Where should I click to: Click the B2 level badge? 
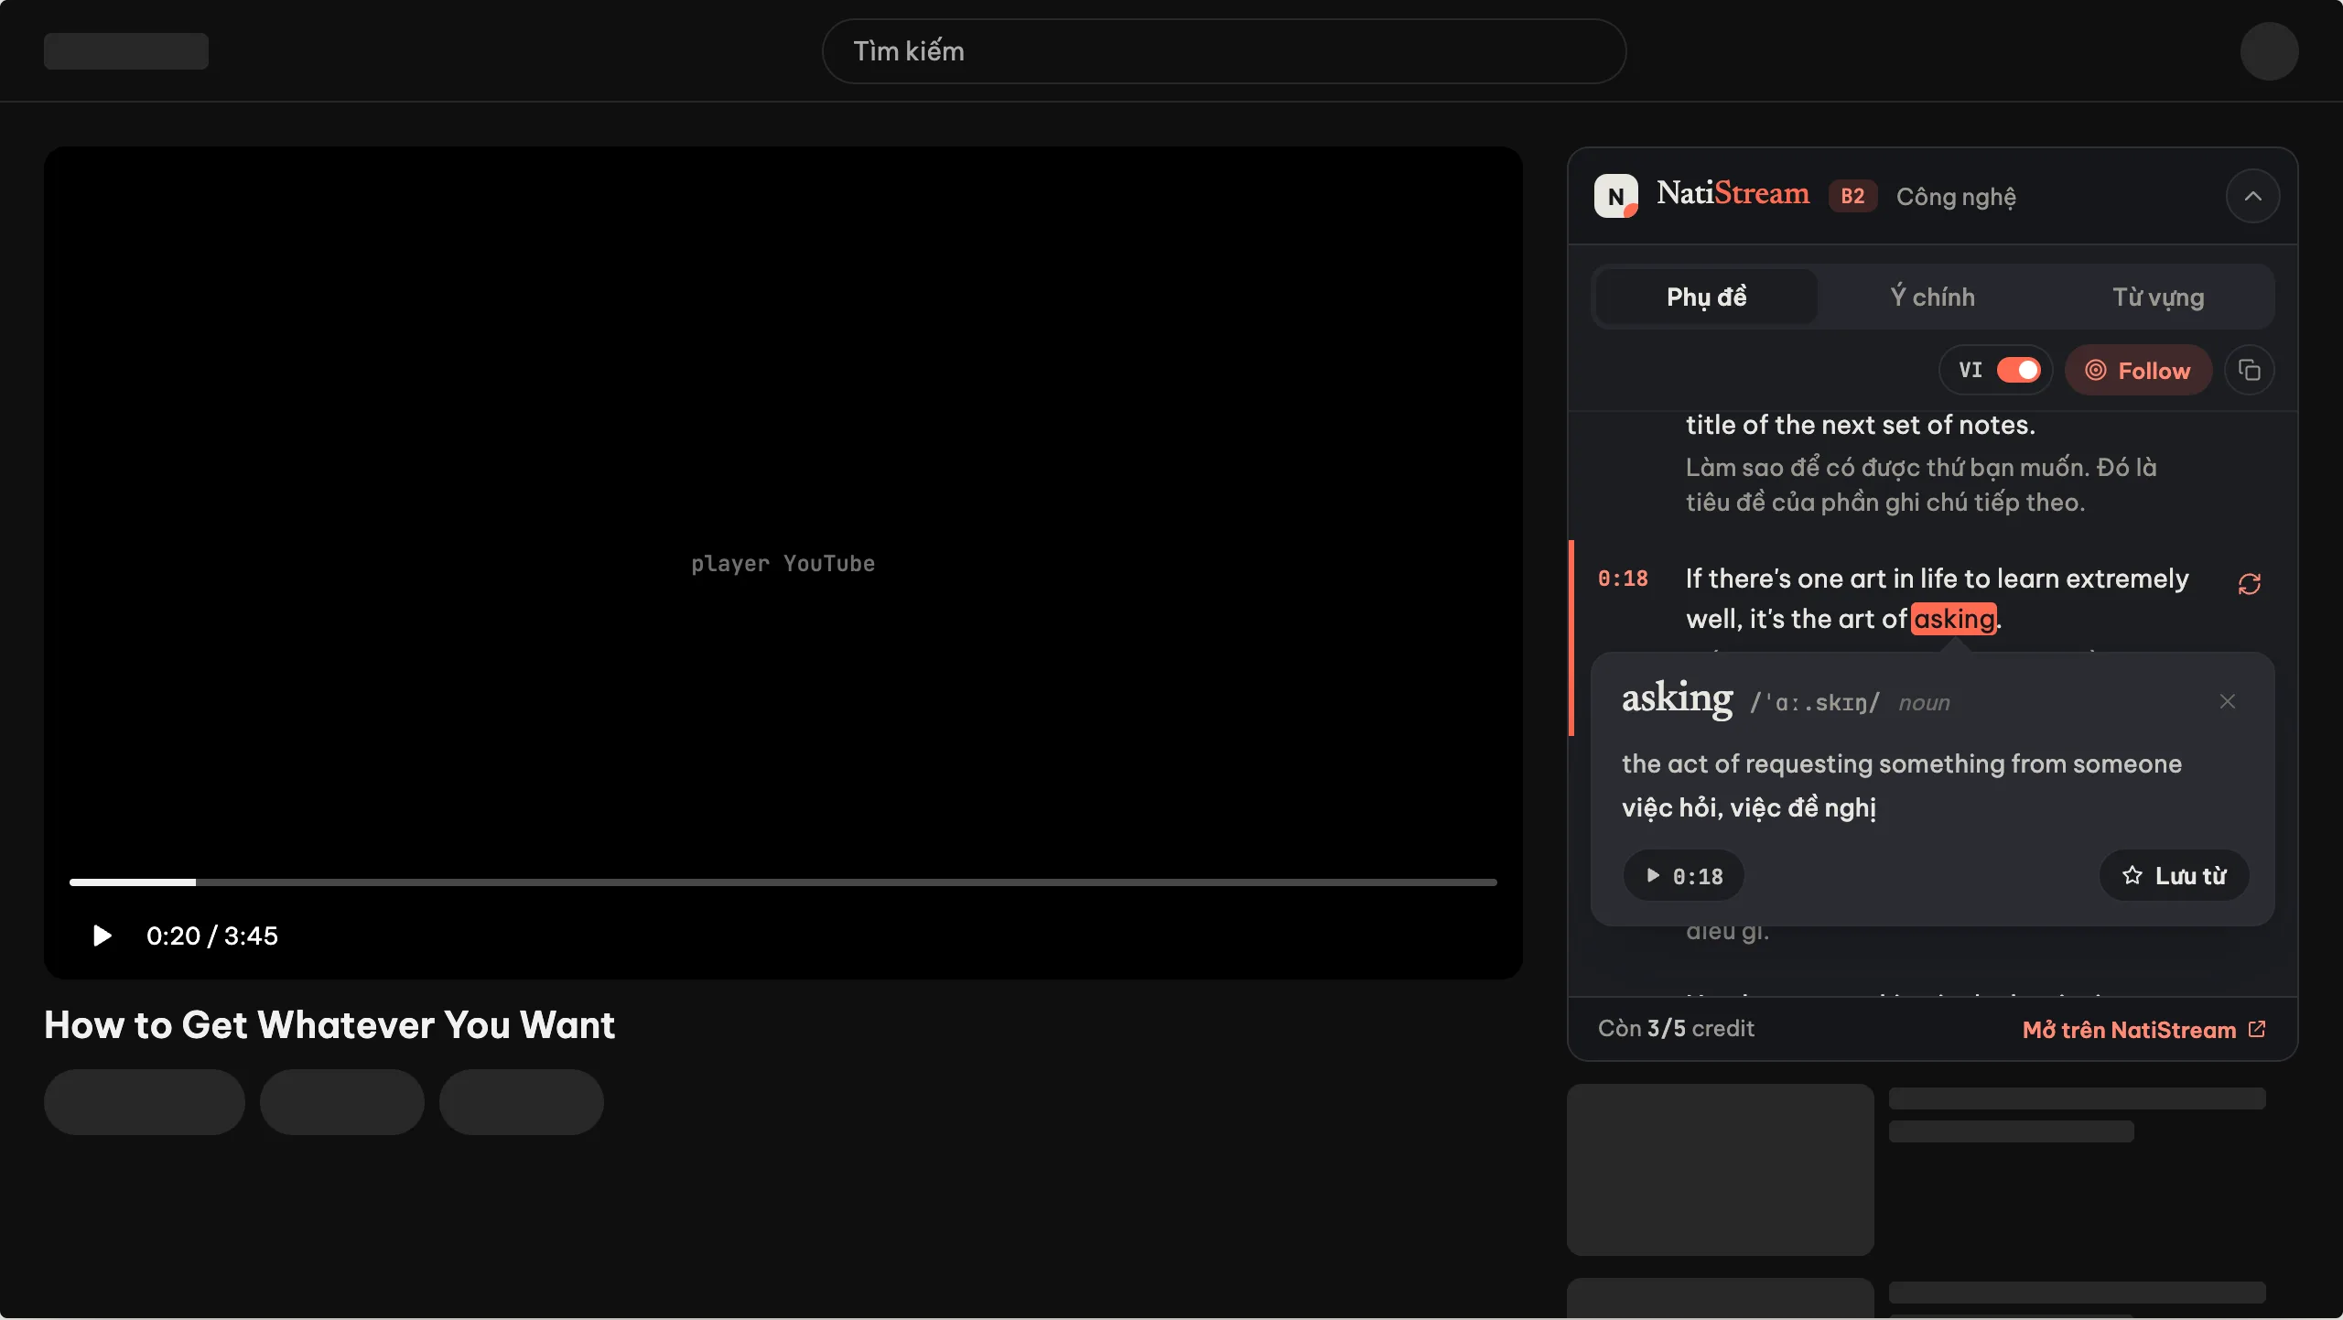(1852, 196)
